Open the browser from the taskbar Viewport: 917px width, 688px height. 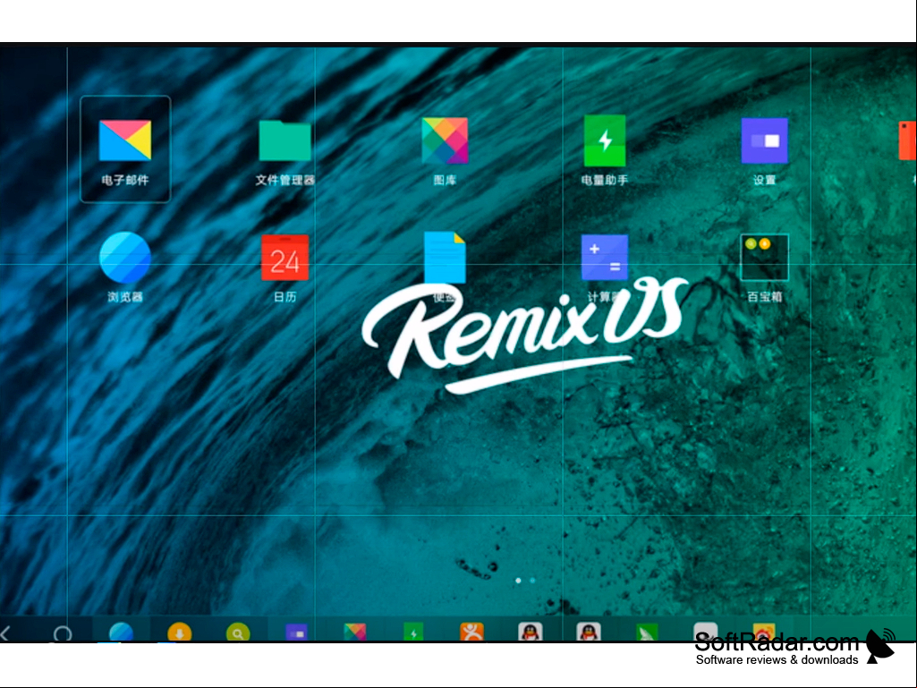121,633
